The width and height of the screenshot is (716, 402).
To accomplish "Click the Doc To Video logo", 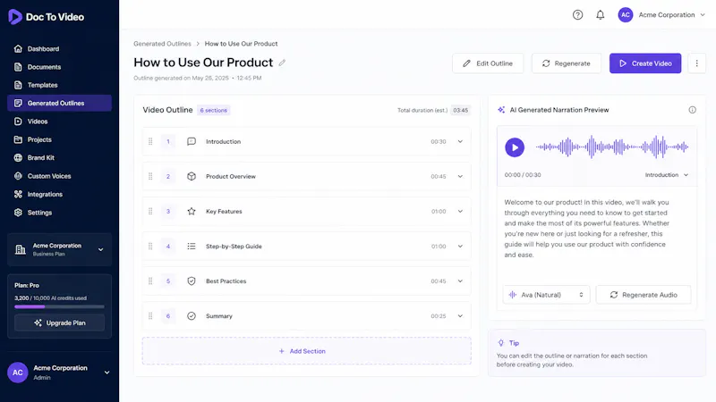I will pyautogui.click(x=47, y=17).
